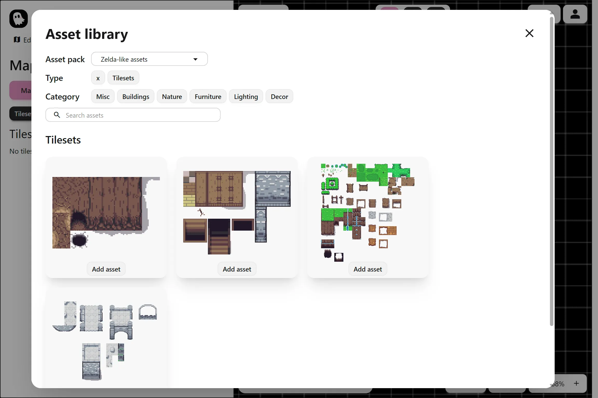The width and height of the screenshot is (598, 398).
Task: Click the map editor icon
Action: click(x=17, y=40)
